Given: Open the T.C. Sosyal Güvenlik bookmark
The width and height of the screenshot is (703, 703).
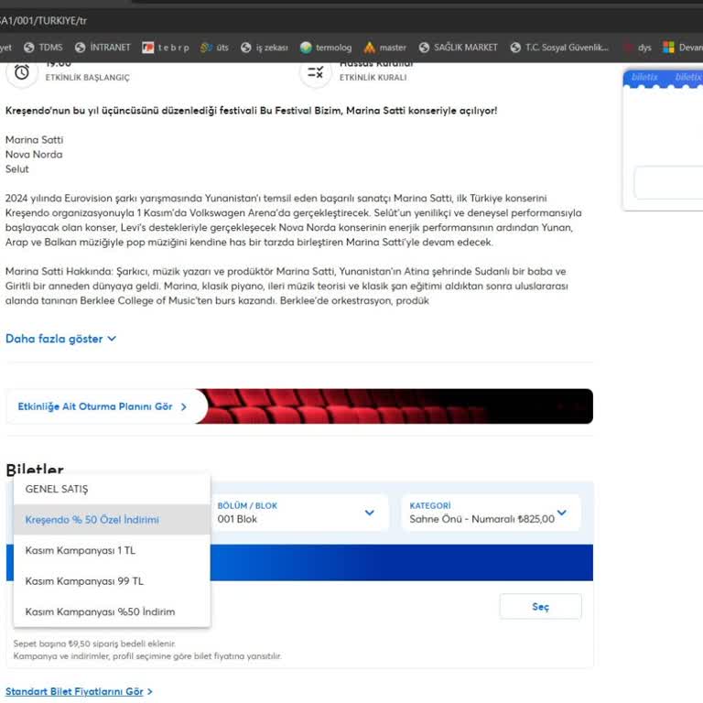Looking at the screenshot, I should point(559,48).
